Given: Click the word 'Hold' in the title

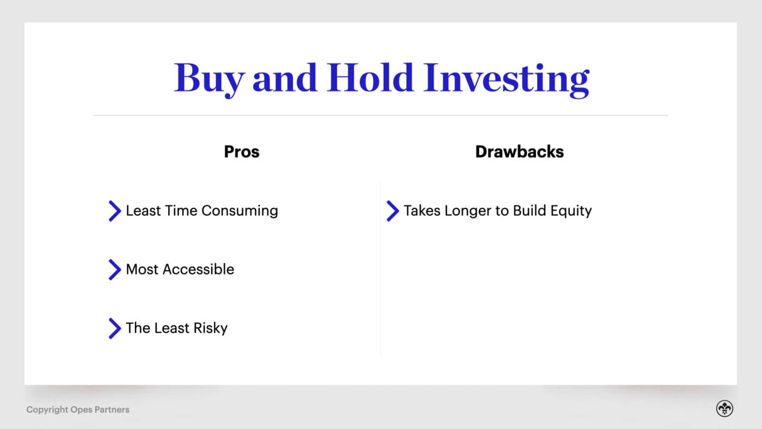Looking at the screenshot, I should click(x=370, y=78).
